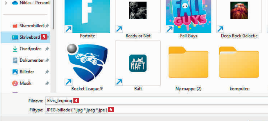Select the Fall Guys shortcut icon

(188, 16)
